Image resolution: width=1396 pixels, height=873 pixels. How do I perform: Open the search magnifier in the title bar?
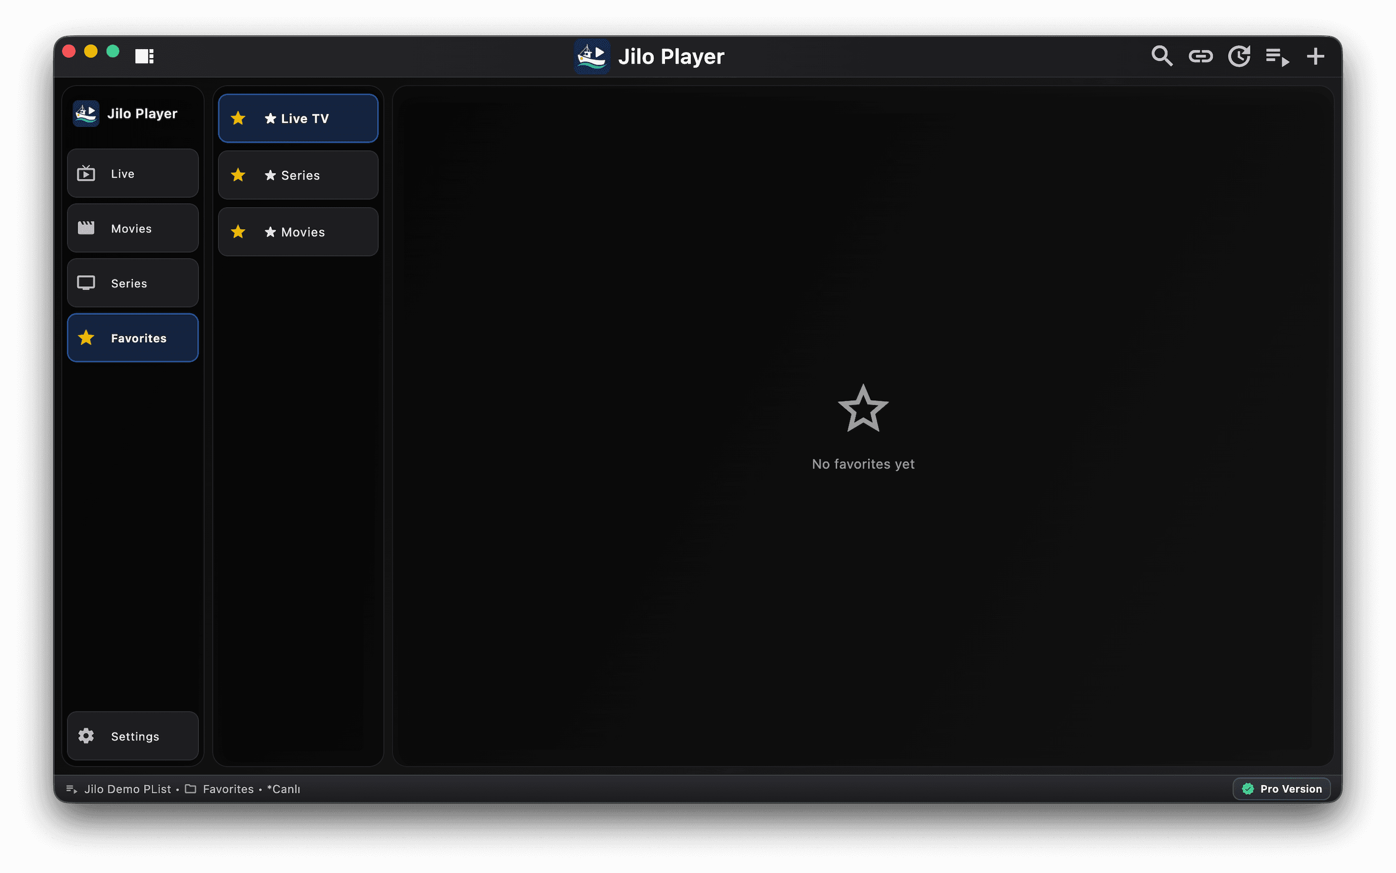(x=1162, y=56)
